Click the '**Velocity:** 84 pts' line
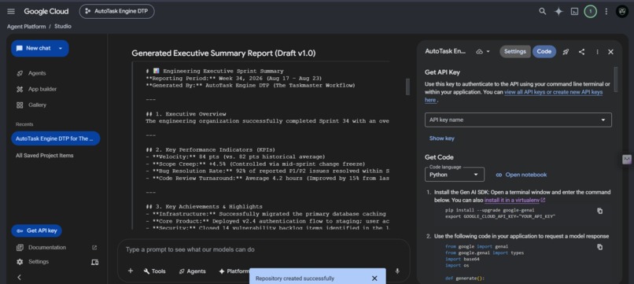This screenshot has height=284, width=634. (x=235, y=157)
